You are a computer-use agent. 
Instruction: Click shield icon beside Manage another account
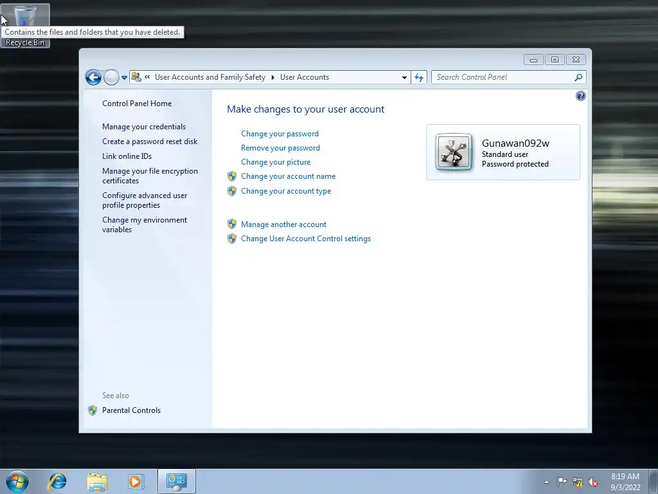coord(232,224)
